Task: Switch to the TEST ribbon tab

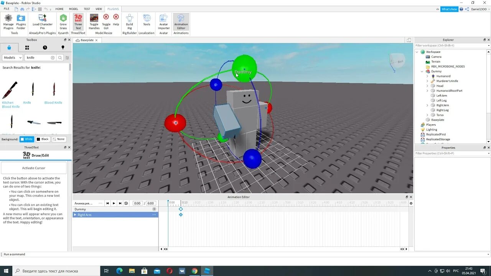Action: tap(87, 9)
